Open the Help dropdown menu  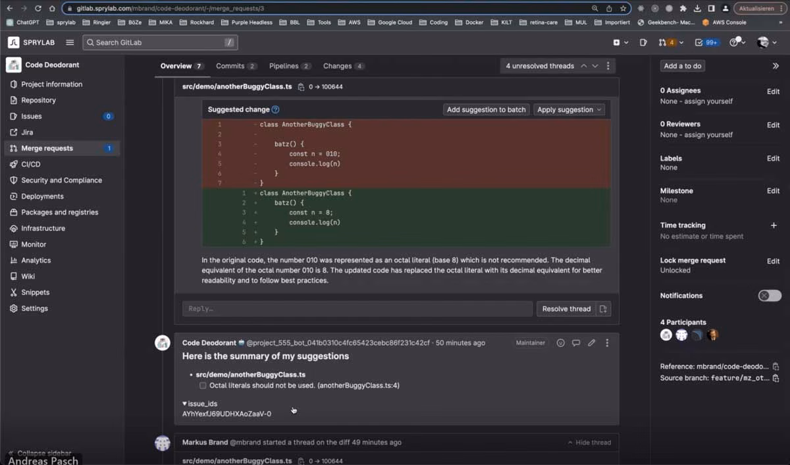pyautogui.click(x=737, y=42)
